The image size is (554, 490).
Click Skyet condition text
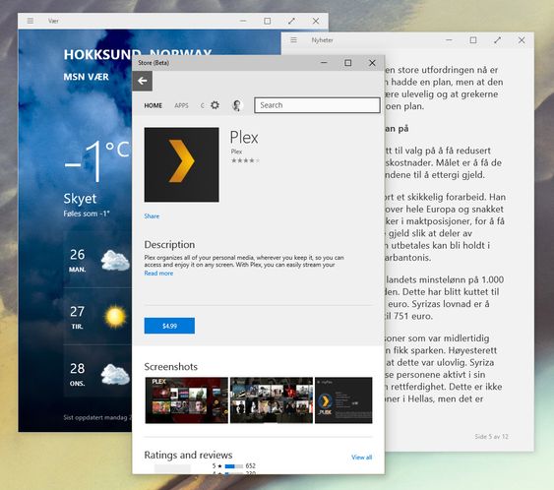[x=80, y=199]
